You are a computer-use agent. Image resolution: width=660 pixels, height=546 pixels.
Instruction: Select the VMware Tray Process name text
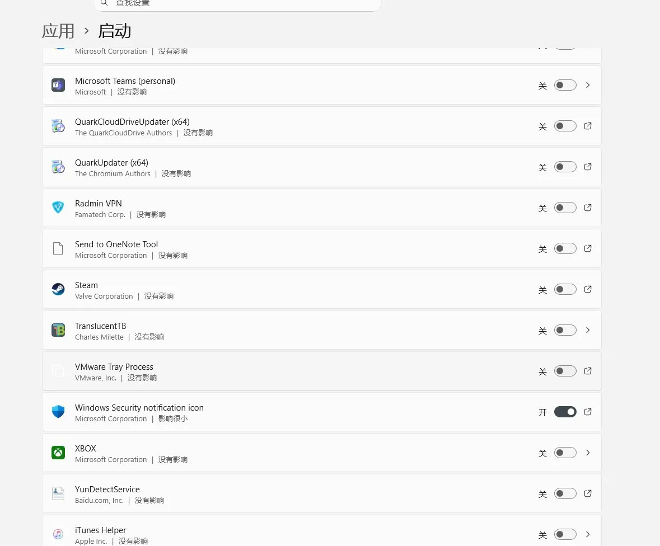pyautogui.click(x=114, y=367)
